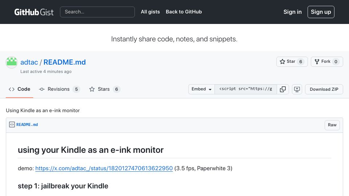Click the README.md file code icon

click(x=12, y=124)
